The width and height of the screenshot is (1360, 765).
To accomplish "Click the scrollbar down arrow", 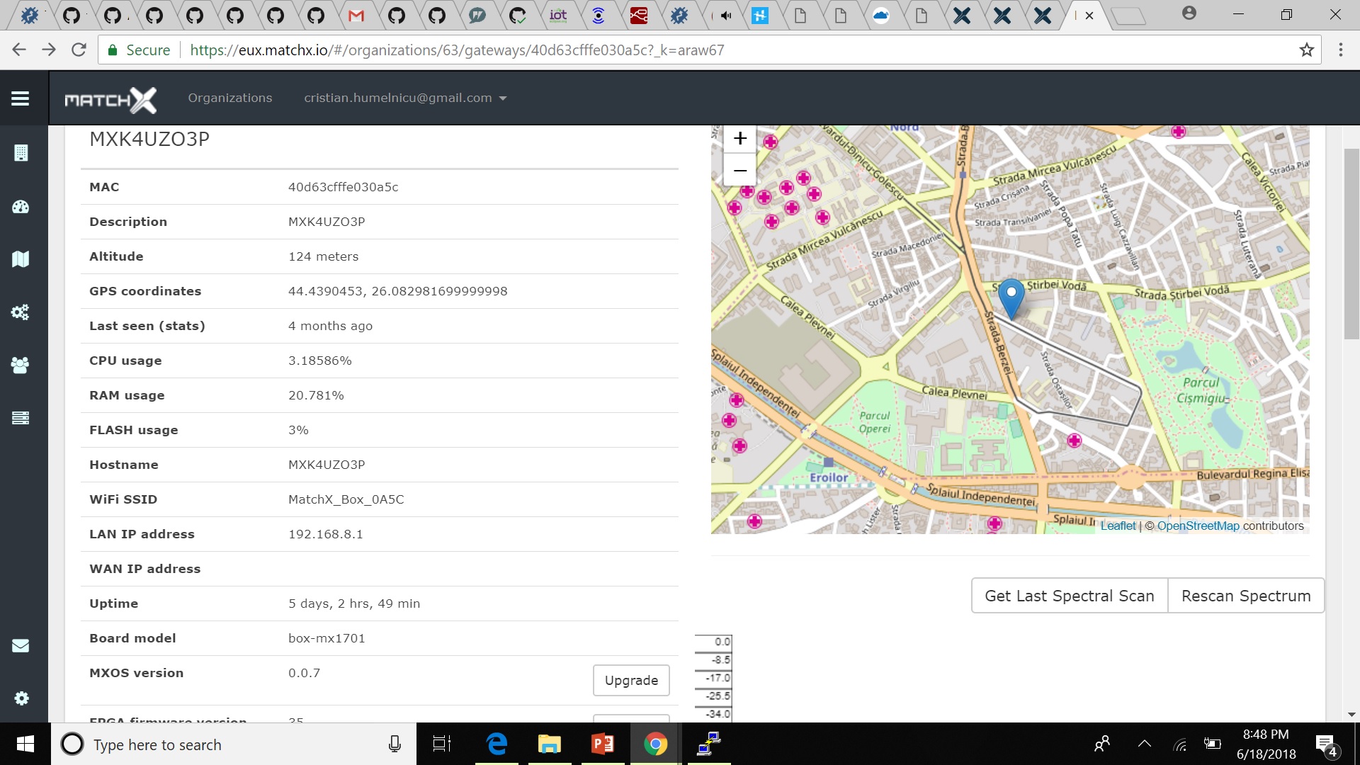I will pos(1351,715).
